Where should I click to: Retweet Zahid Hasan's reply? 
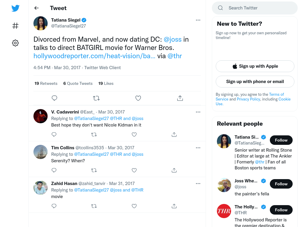pos(94,206)
